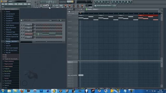166x93 pixels.
Task: Expand the Vocals folder in browser
Action: coord(8,43)
